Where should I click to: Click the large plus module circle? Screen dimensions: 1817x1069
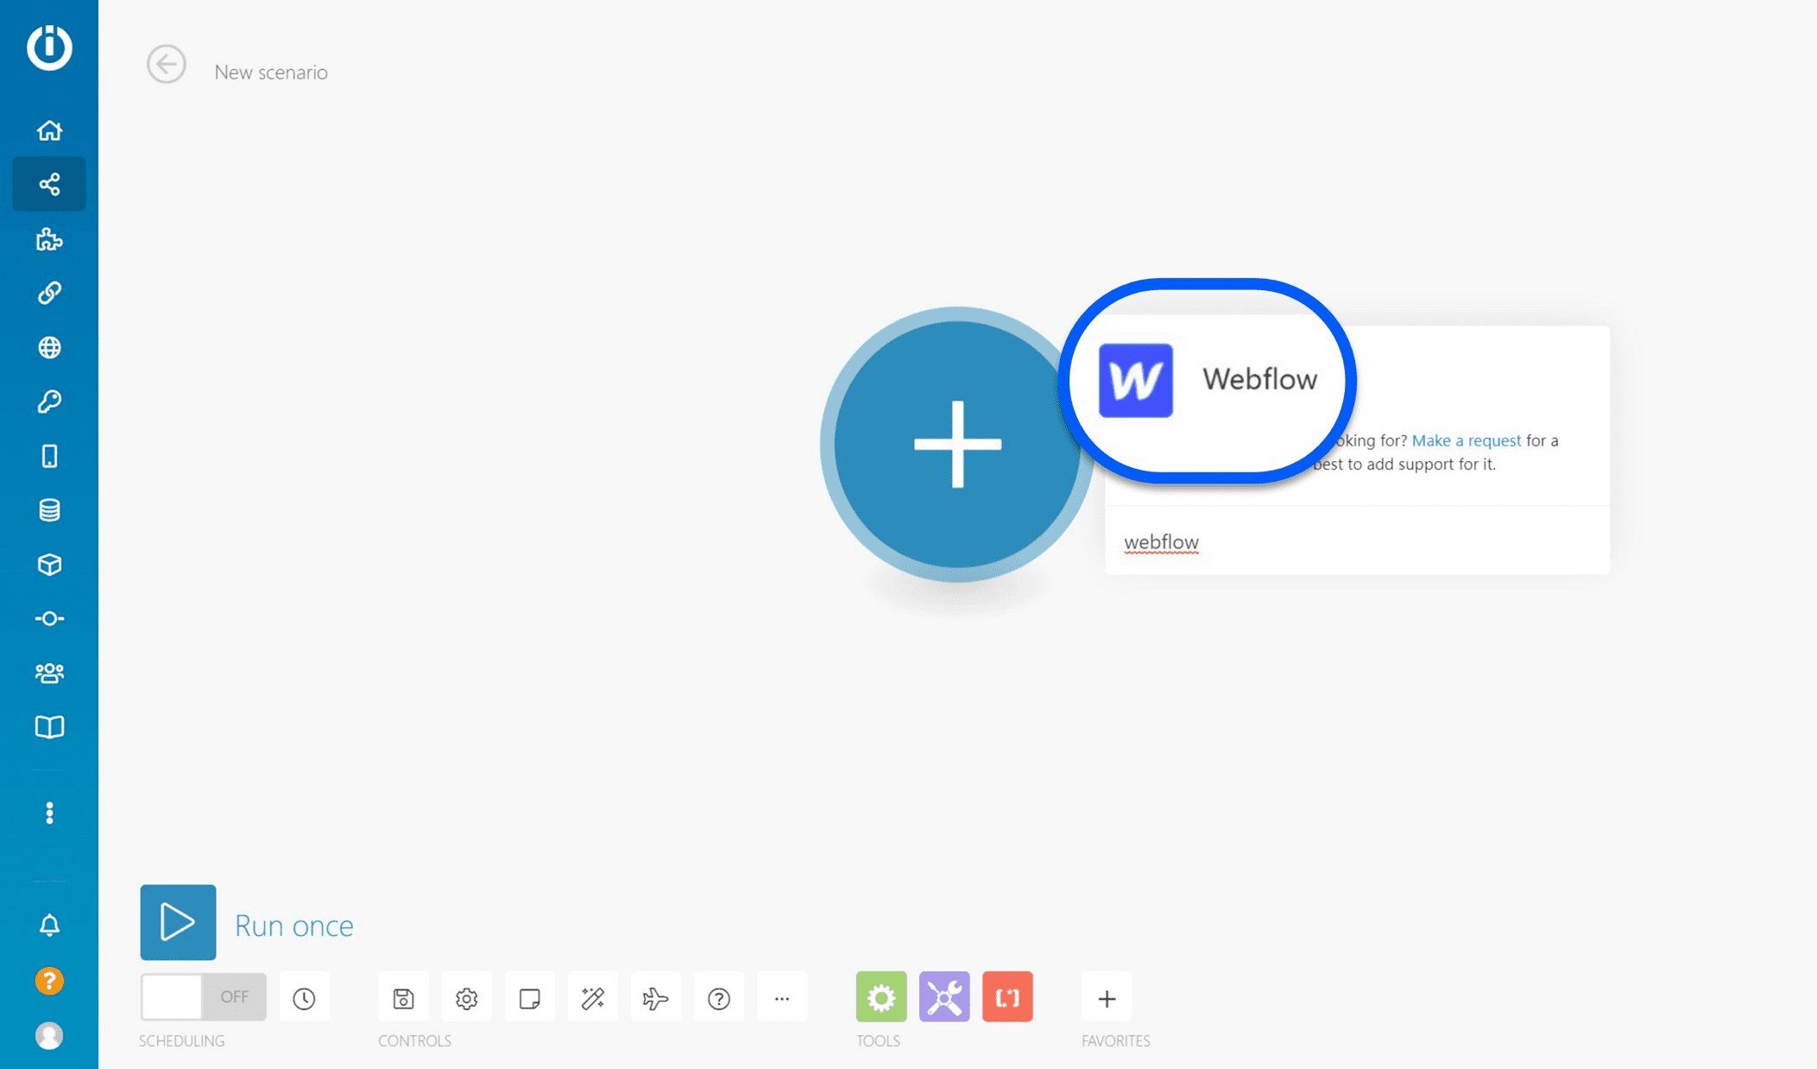point(957,444)
